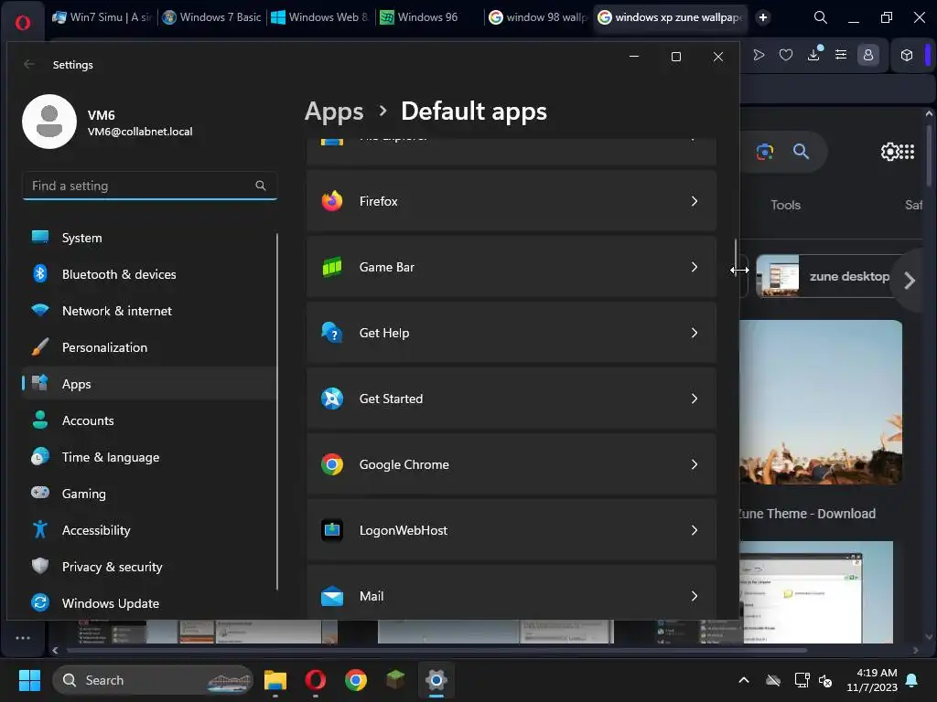Open Opera downloads icon
The width and height of the screenshot is (937, 702).
pyautogui.click(x=813, y=54)
